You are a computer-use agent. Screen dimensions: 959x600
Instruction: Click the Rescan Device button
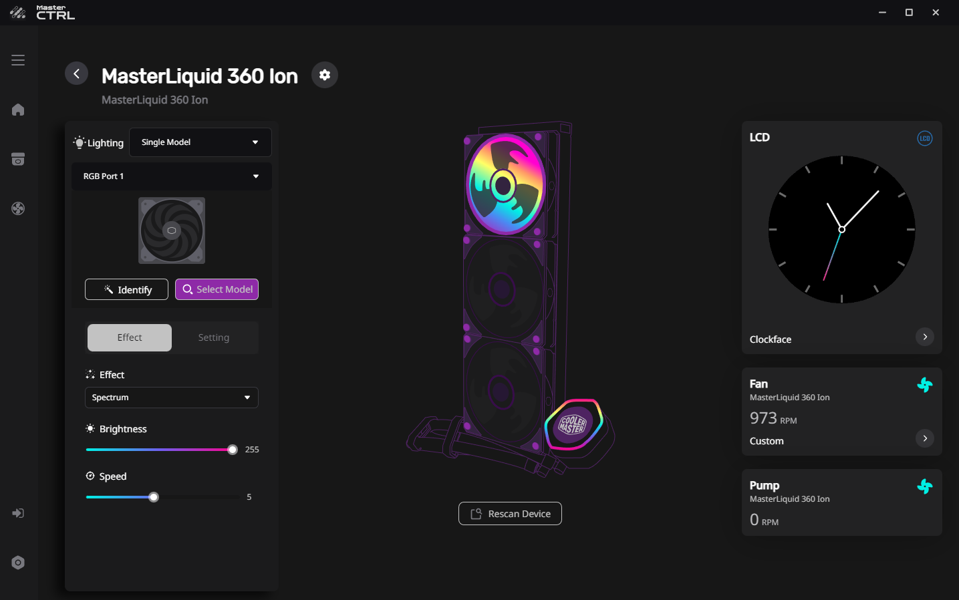[510, 514]
